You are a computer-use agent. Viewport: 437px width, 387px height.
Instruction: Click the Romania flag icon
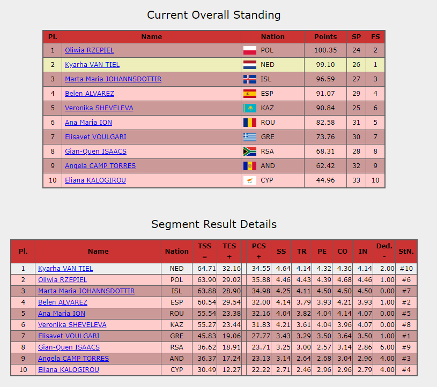250,123
